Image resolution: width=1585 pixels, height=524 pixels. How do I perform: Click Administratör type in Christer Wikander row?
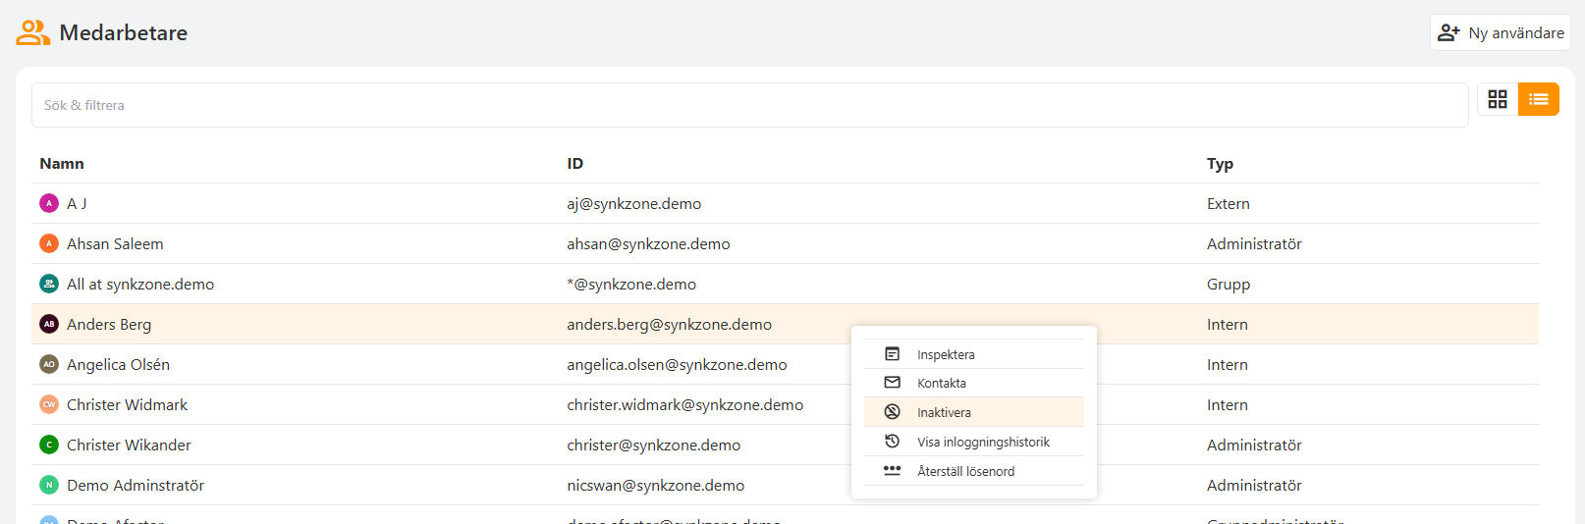[1254, 445]
